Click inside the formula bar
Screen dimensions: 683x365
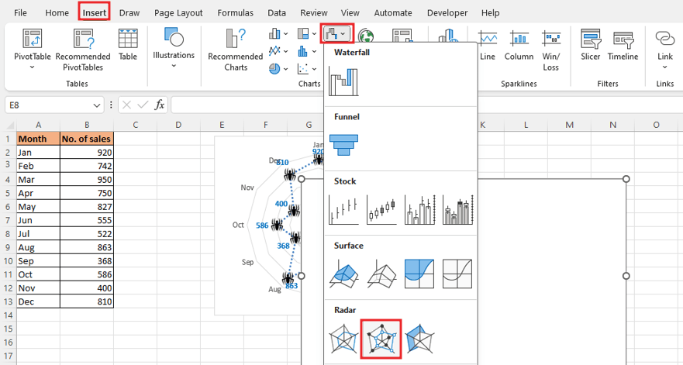click(x=247, y=105)
